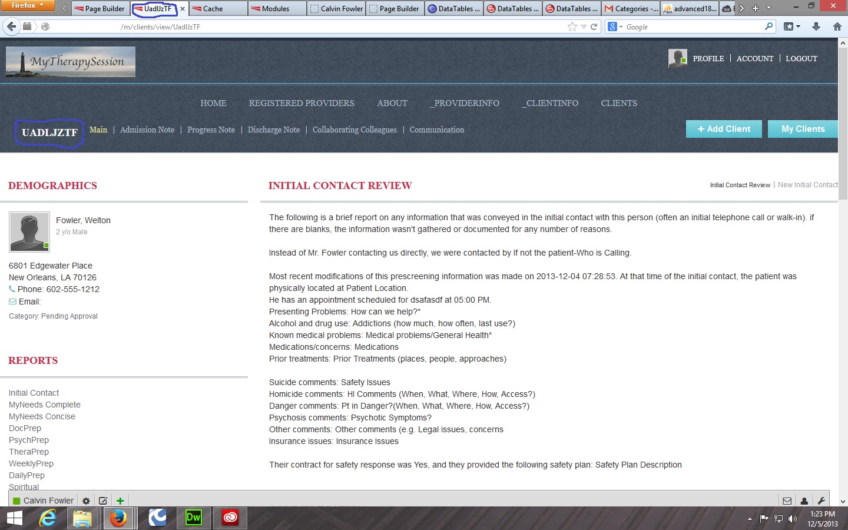Viewport: 848px width, 530px height.
Task: Switch to the Modules browser tab
Action: coord(276,9)
